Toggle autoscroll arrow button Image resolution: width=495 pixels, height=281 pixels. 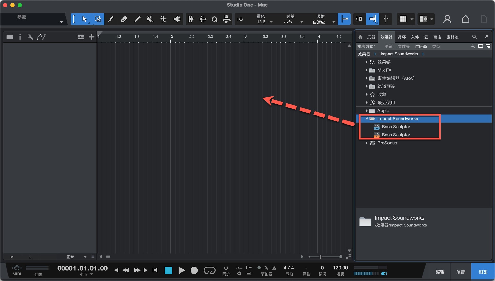pos(373,19)
